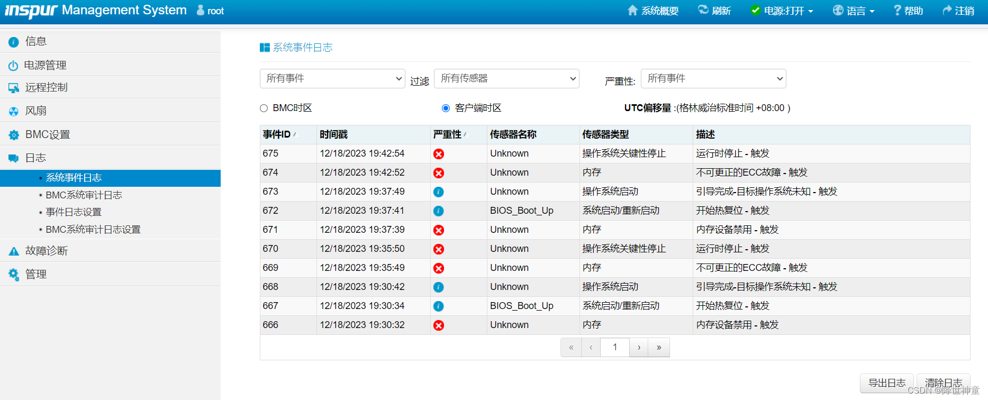988x400 pixels.
Task: Click the 传感器名称 column header
Action: pos(533,134)
